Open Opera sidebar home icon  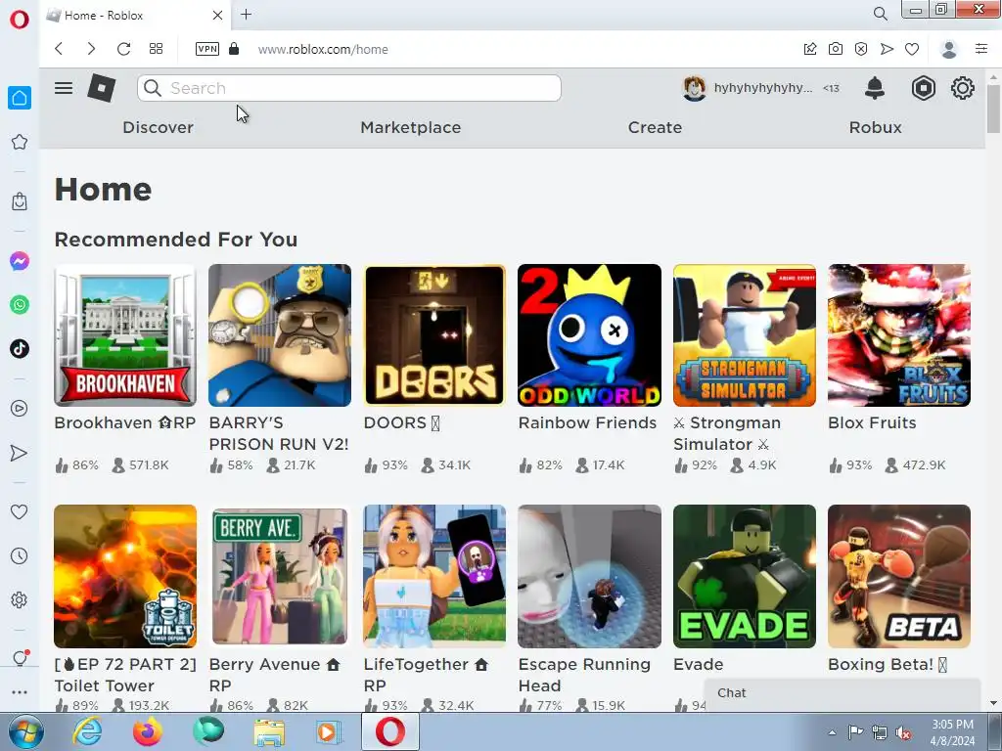pyautogui.click(x=20, y=98)
